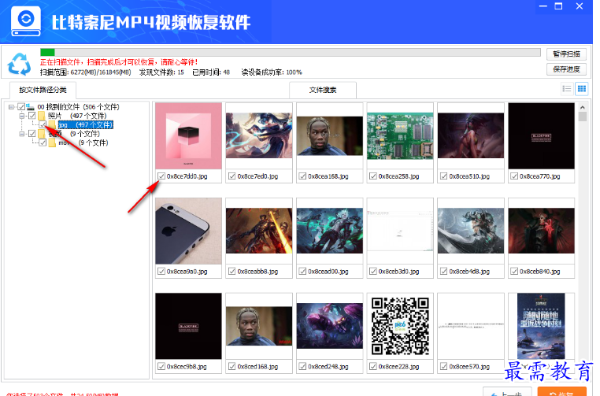Uncheck file 0x8cea770.jpg
Viewport: 600px width, 396px height.
[514, 176]
